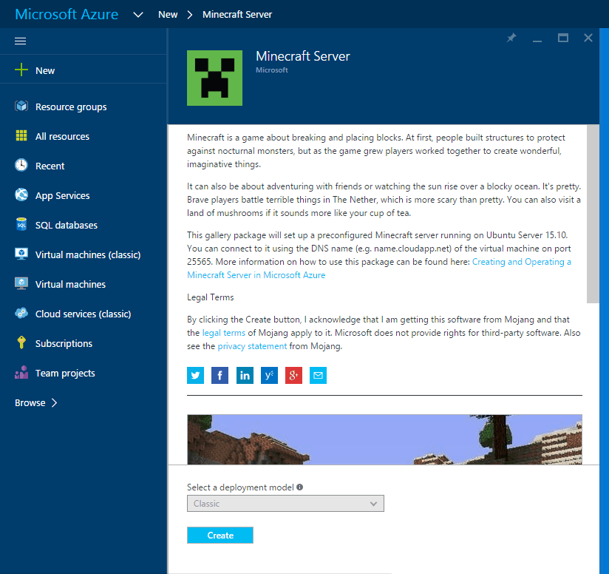Click the Minecraft Server blade title
The height and width of the screenshot is (574, 609).
(303, 56)
